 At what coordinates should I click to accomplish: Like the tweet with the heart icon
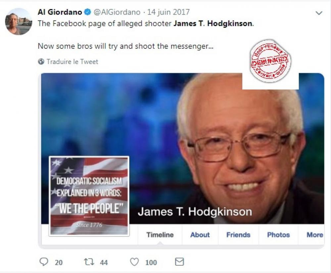[134, 262]
